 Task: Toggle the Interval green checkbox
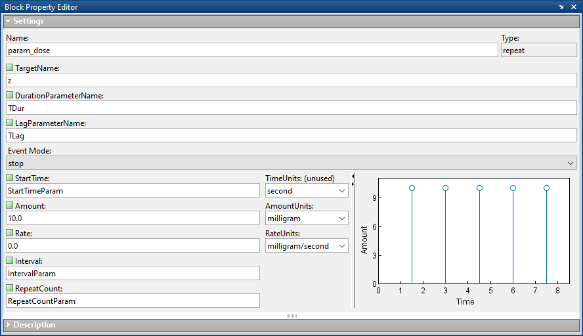click(x=10, y=260)
